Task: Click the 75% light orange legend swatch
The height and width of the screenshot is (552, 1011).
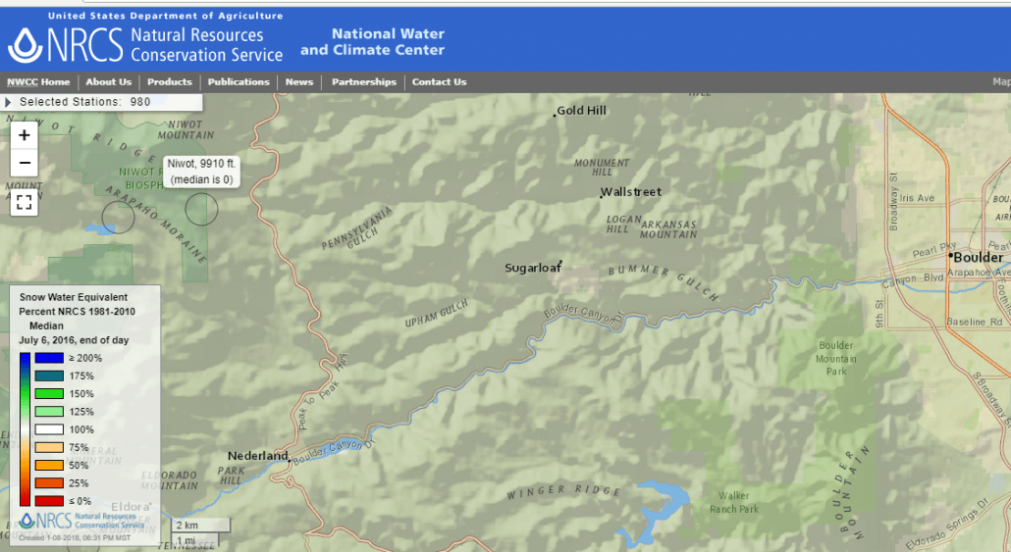Action: pyautogui.click(x=49, y=447)
